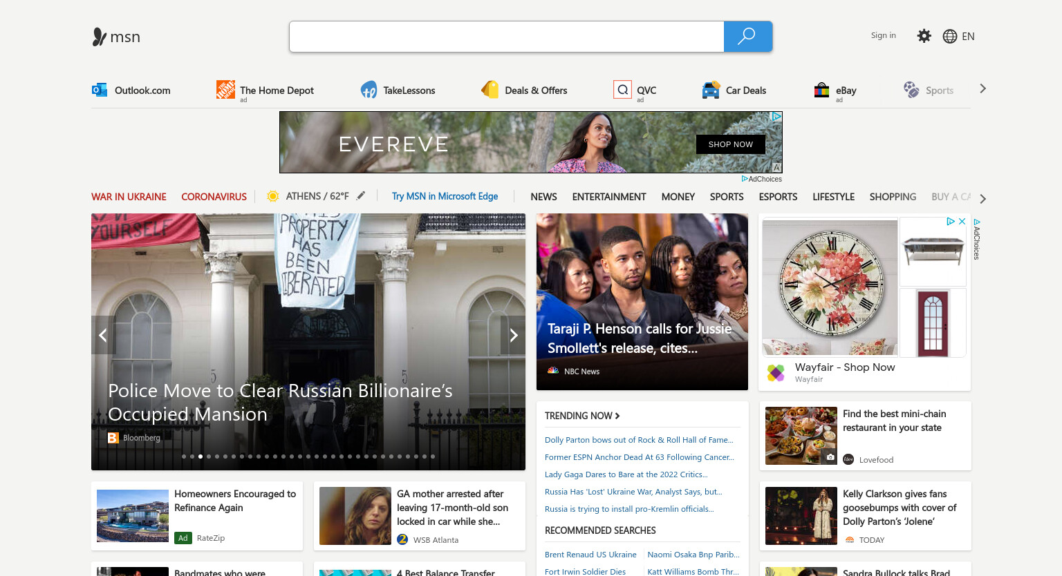
Task: Click AdChoices label under Evereve banner
Action: [x=761, y=179]
